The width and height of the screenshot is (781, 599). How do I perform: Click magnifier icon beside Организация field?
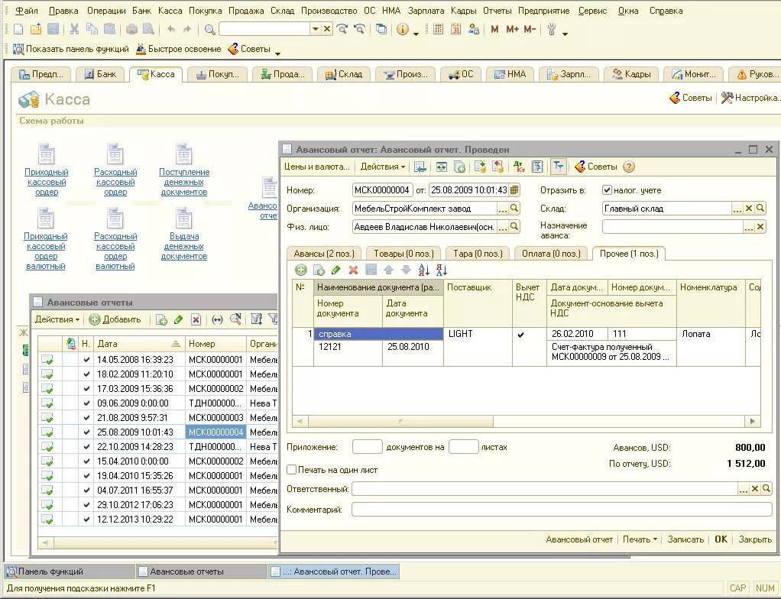[515, 208]
